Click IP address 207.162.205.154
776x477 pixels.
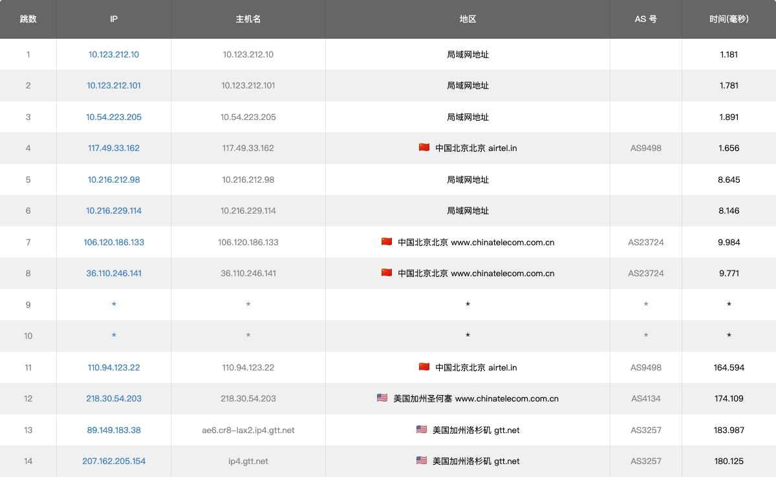(x=114, y=462)
